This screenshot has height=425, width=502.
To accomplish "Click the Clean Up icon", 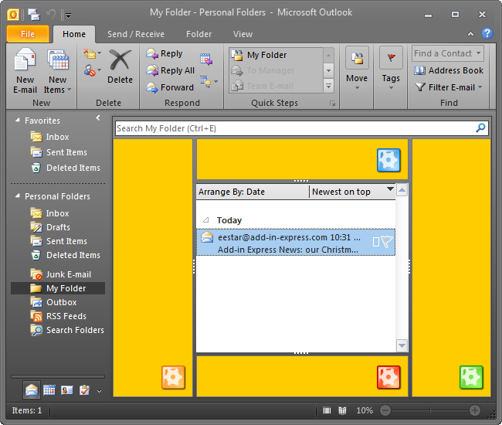I will 92,53.
